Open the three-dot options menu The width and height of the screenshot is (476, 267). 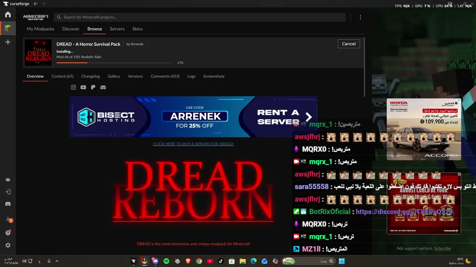point(360,17)
